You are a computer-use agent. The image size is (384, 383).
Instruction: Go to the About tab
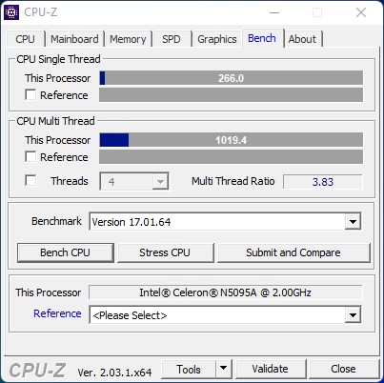(302, 39)
